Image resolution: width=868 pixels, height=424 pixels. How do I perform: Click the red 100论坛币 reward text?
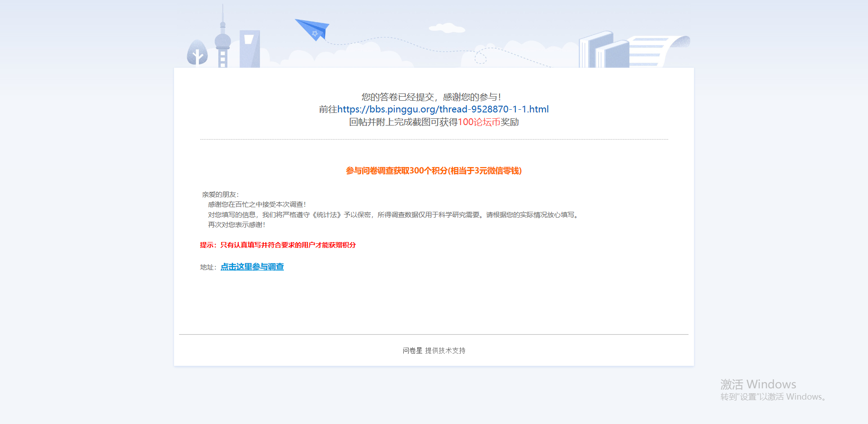(479, 122)
